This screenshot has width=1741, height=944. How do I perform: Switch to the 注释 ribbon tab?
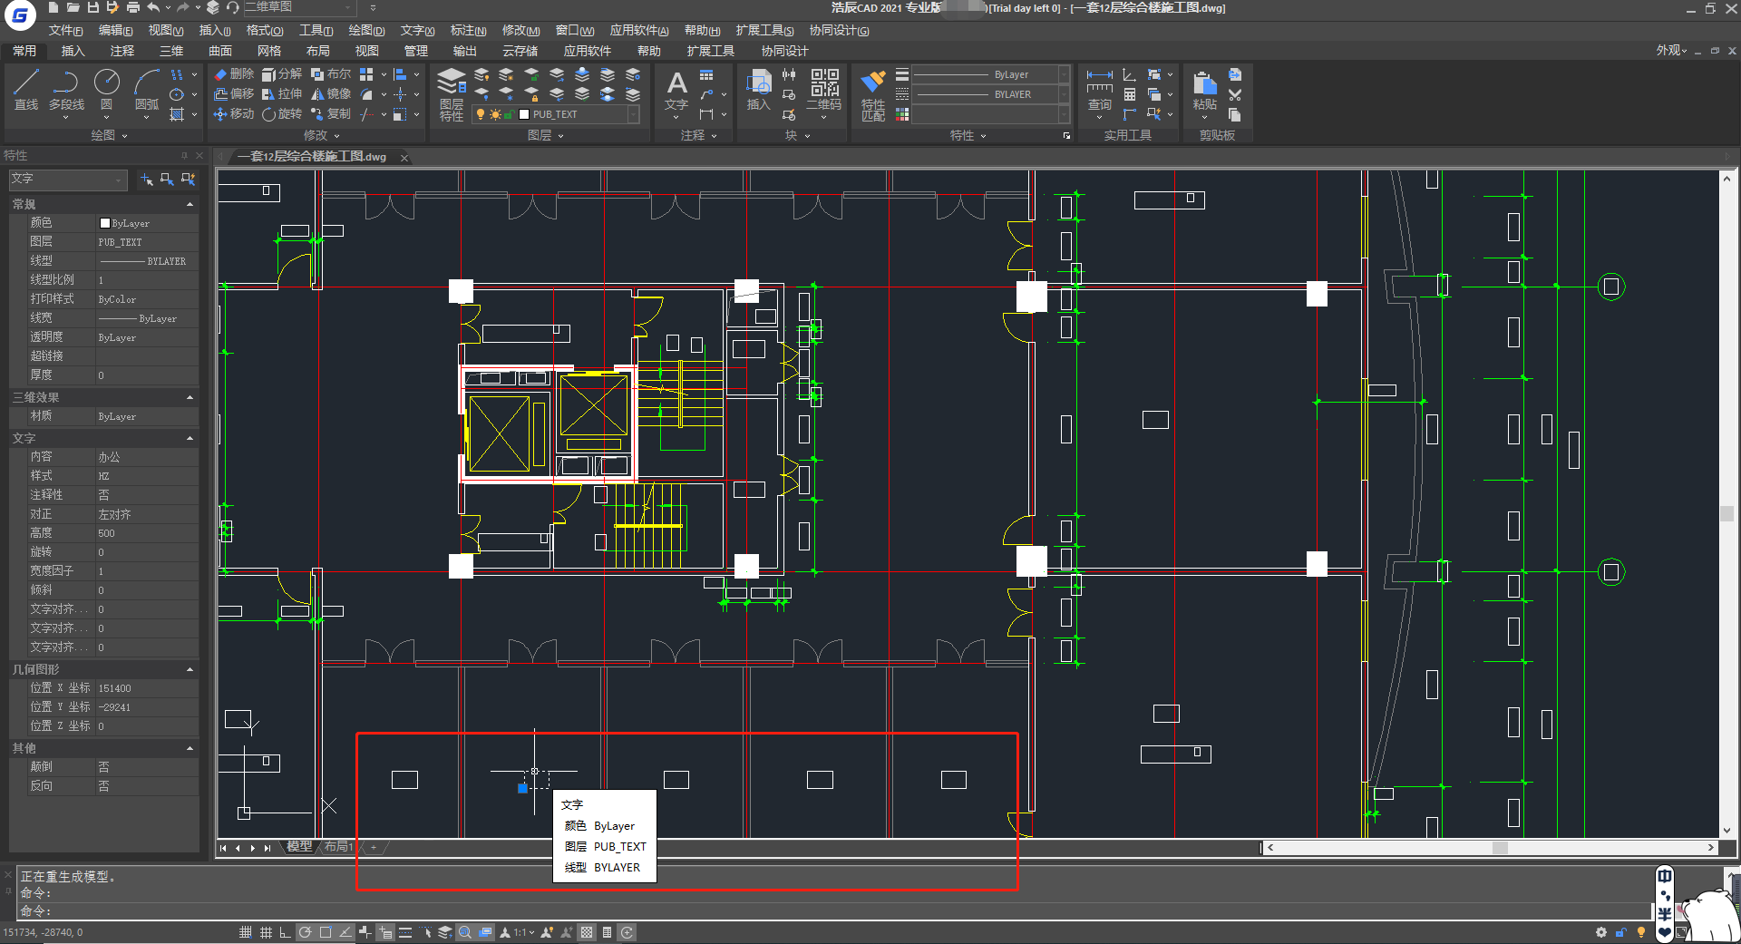pos(122,51)
